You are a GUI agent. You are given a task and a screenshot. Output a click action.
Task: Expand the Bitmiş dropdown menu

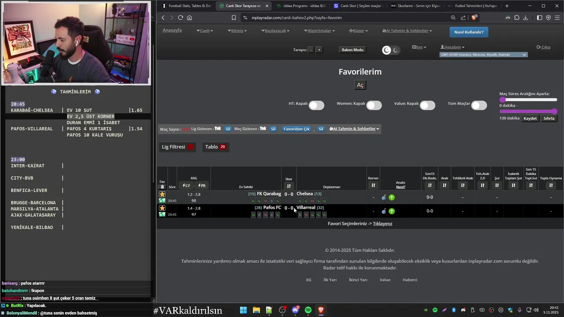click(x=237, y=31)
